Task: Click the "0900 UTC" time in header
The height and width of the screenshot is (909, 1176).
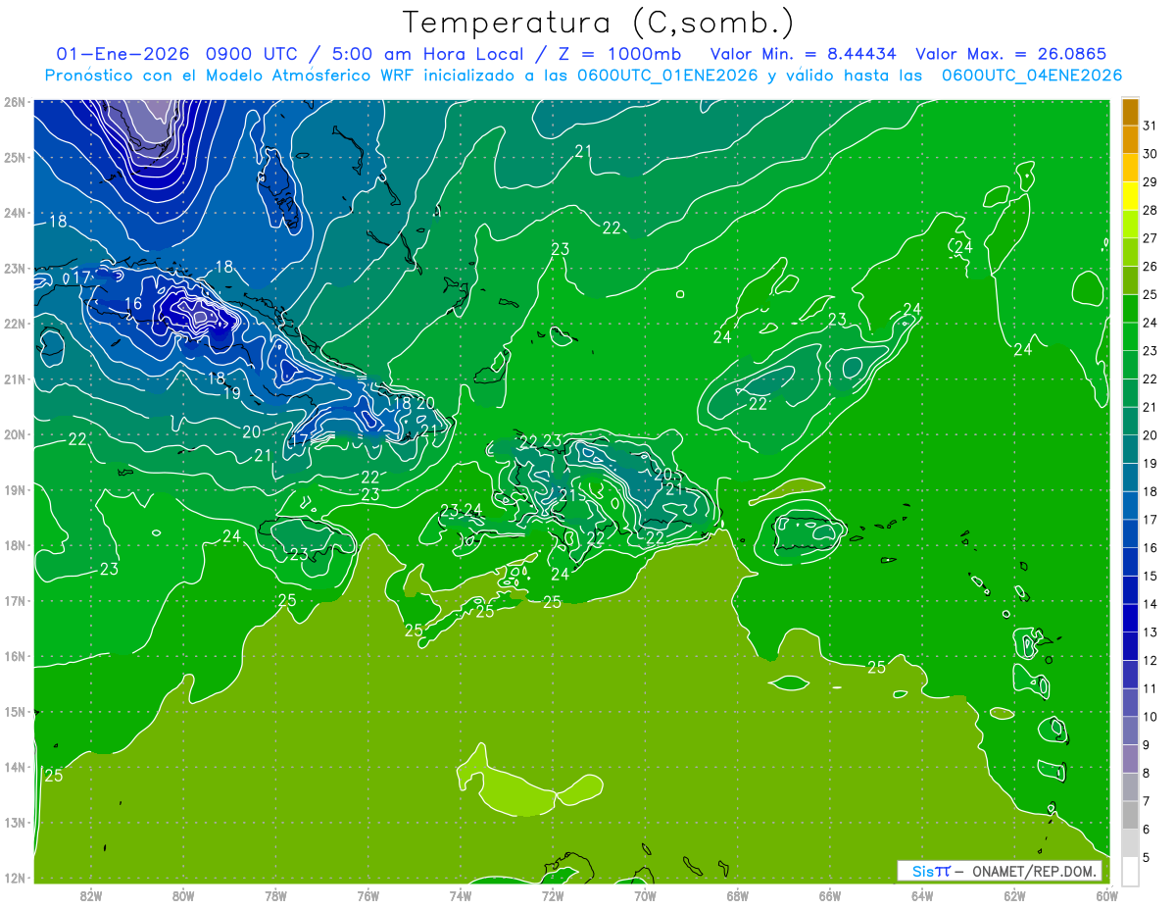Action: click(253, 54)
